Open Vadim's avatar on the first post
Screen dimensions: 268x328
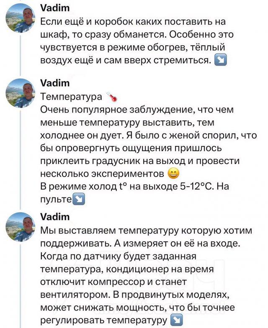(x=20, y=18)
